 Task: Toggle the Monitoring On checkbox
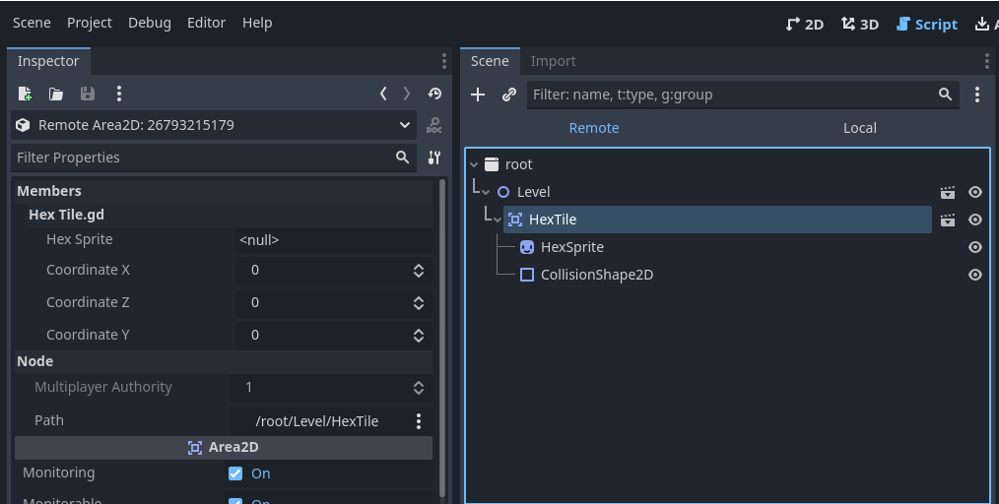pos(235,473)
